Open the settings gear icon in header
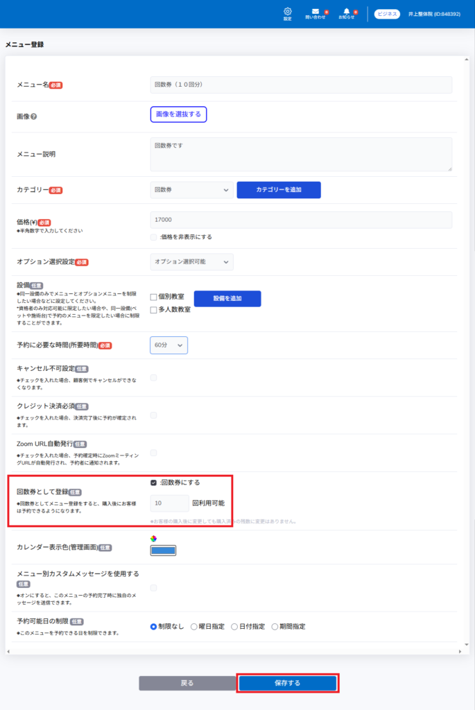This screenshot has width=475, height=710. 288,12
